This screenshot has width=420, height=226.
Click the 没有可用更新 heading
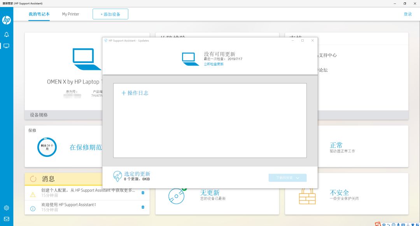pos(219,54)
